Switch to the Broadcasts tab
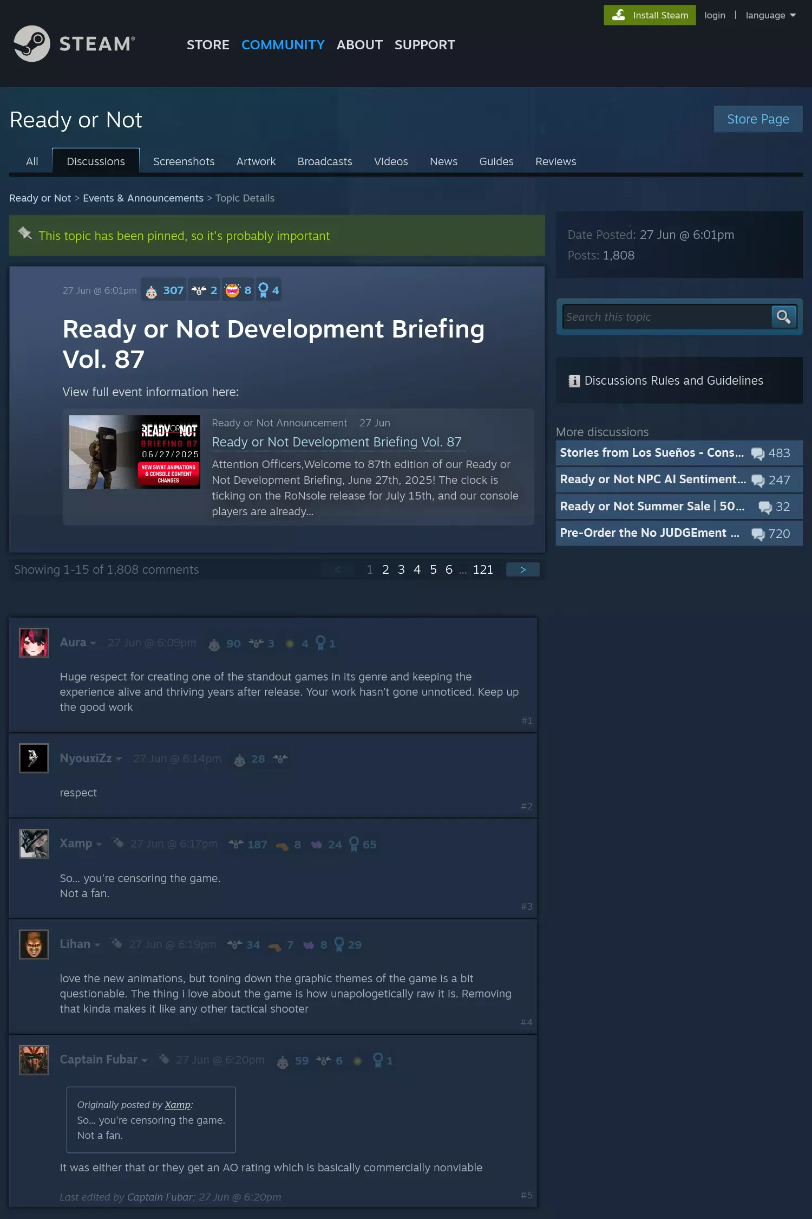 pyautogui.click(x=325, y=161)
